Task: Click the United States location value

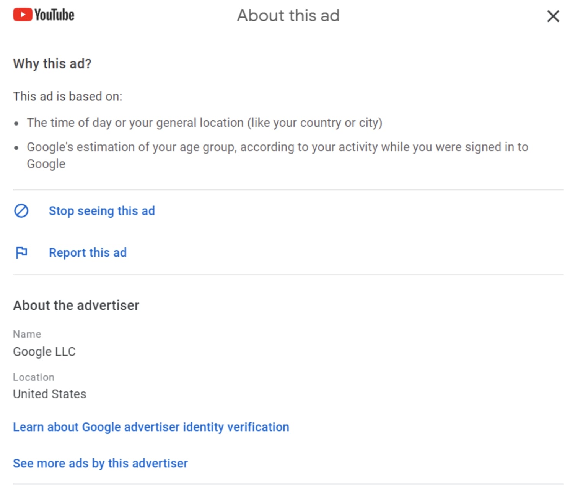Action: point(50,394)
